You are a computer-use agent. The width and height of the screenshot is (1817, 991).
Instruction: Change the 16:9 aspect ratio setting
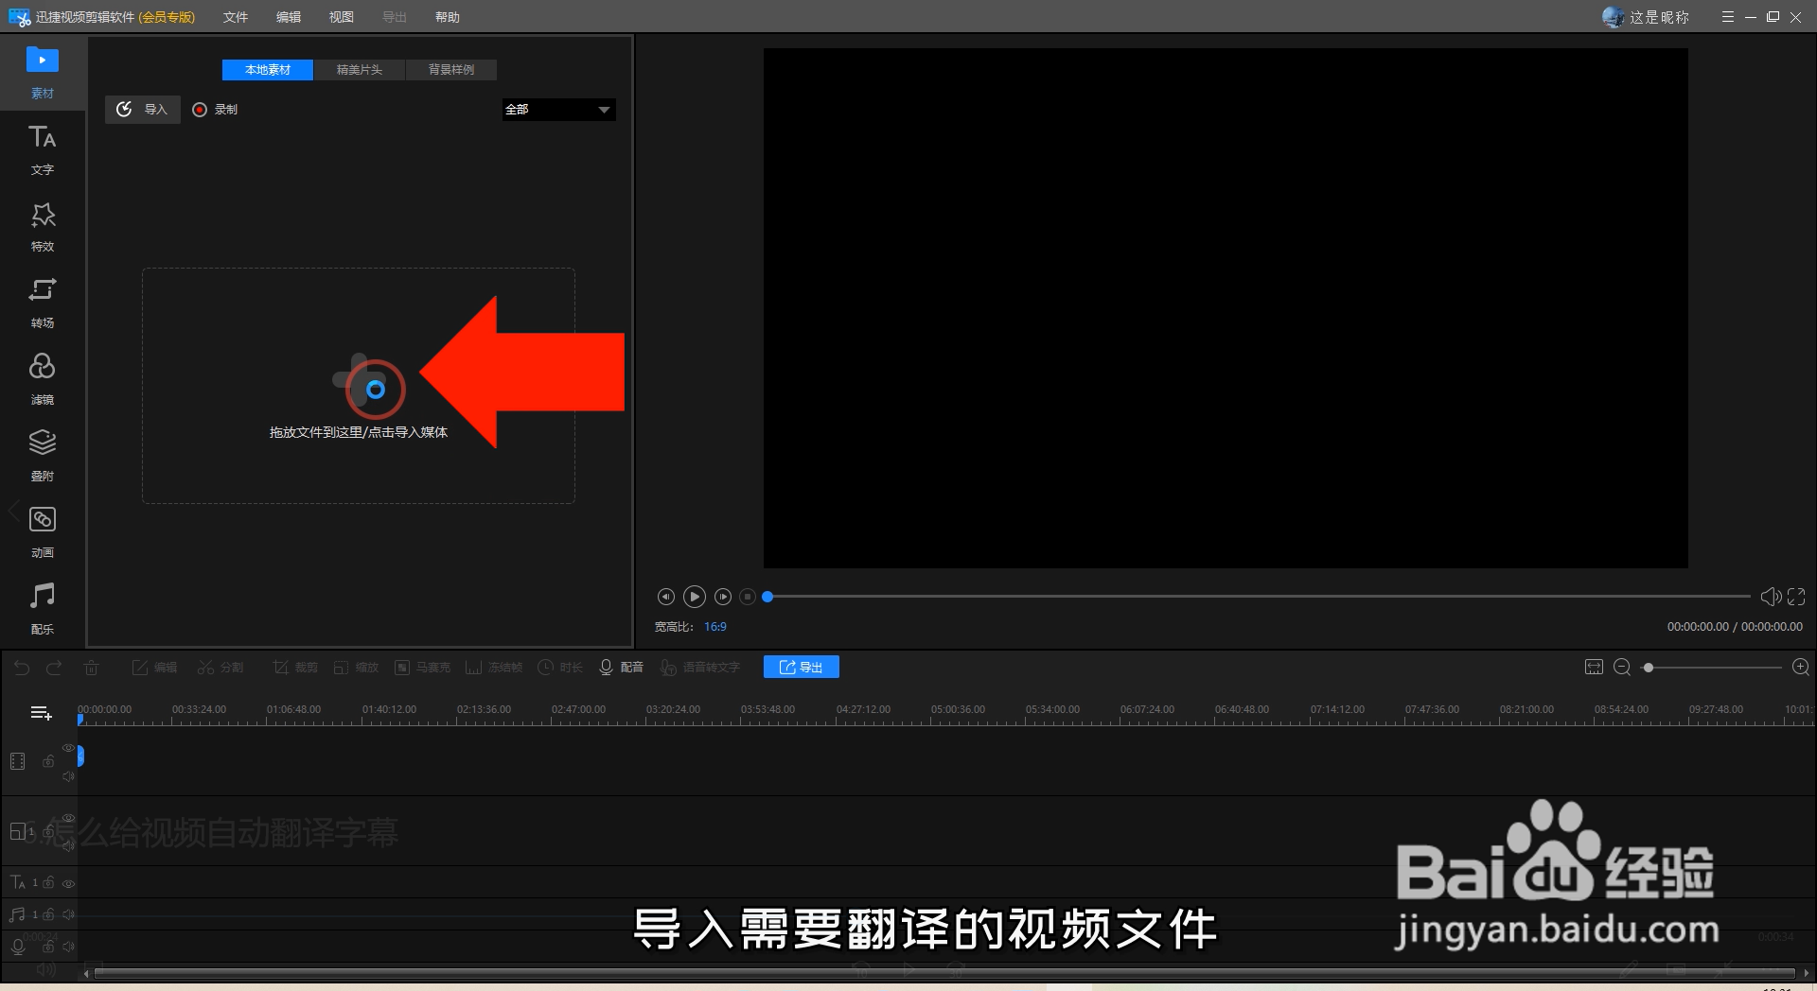click(715, 626)
